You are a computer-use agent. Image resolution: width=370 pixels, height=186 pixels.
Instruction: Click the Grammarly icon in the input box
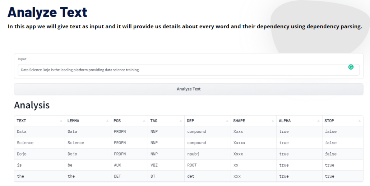[351, 67]
